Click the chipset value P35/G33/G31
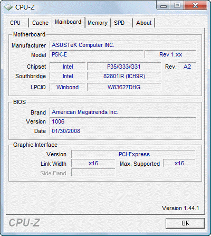This screenshot has width=211, height=236. pyautogui.click(x=124, y=67)
